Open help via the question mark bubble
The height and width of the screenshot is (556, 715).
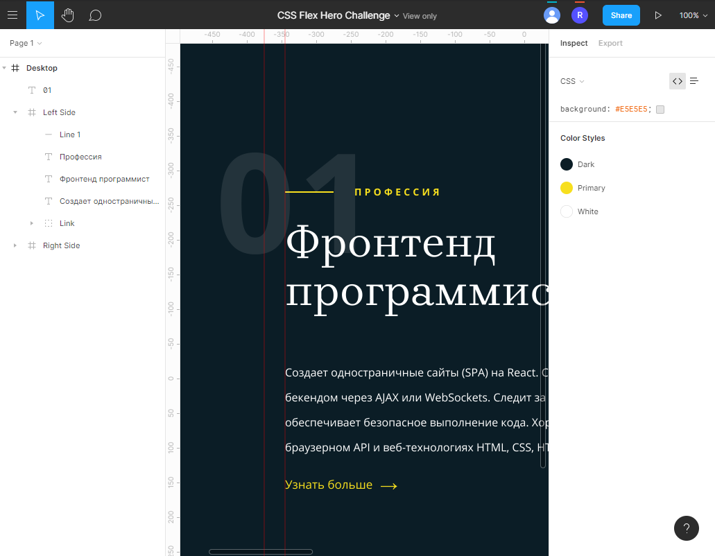point(686,528)
